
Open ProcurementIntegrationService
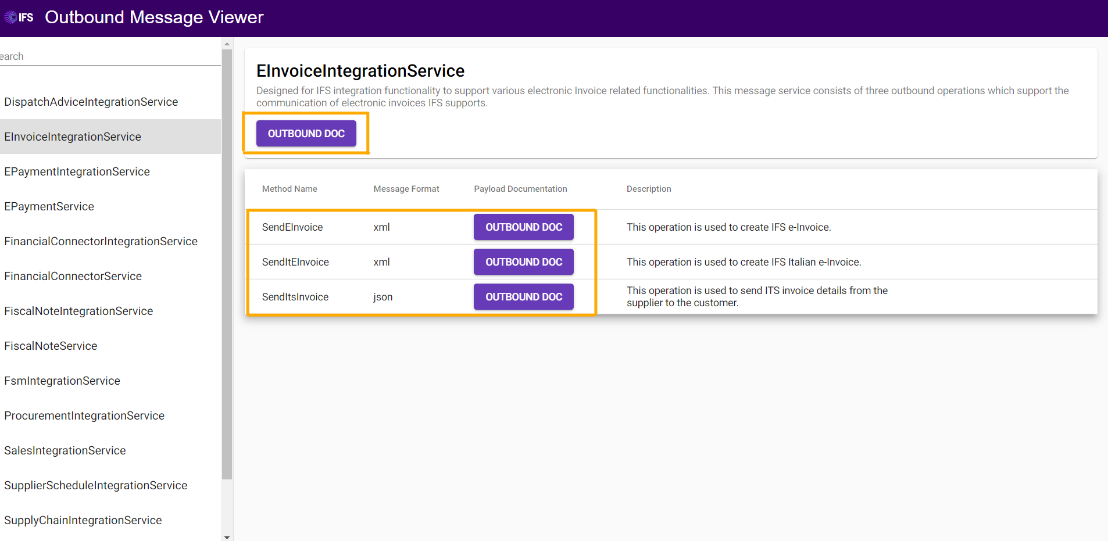click(x=84, y=415)
